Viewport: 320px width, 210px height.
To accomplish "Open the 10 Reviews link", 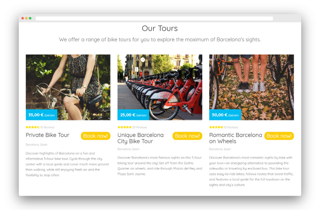I will coord(231,127).
